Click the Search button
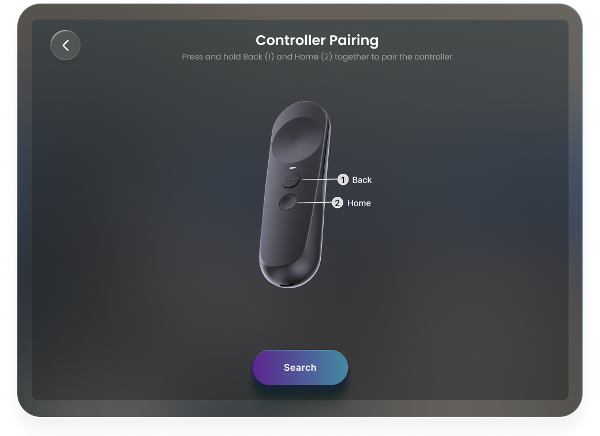This screenshot has width=600, height=436. point(300,367)
